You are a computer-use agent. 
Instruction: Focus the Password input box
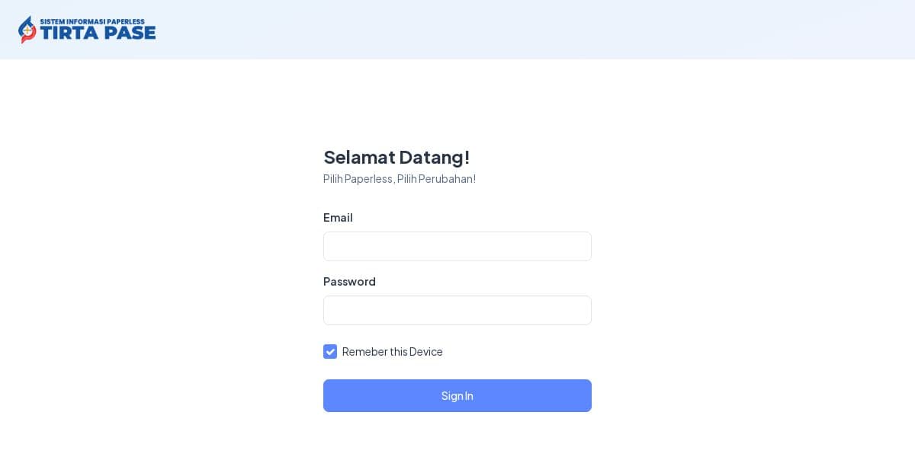[x=457, y=310]
